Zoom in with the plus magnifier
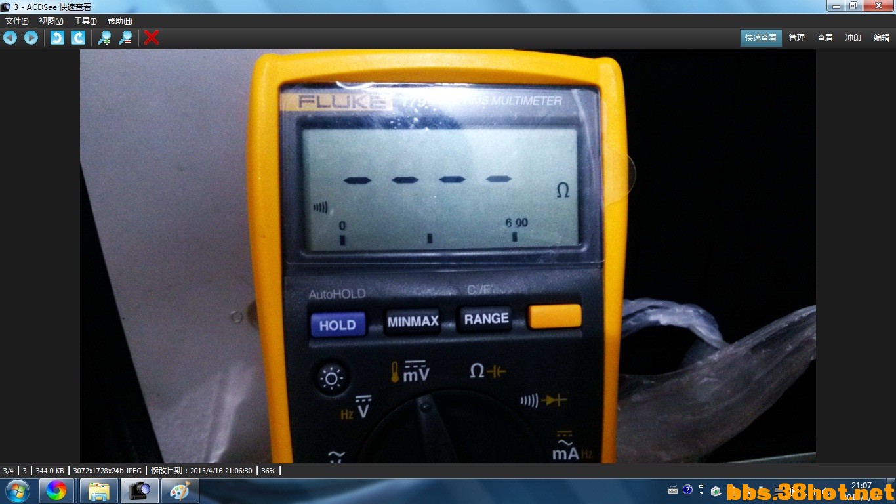The image size is (896, 504). coord(104,37)
